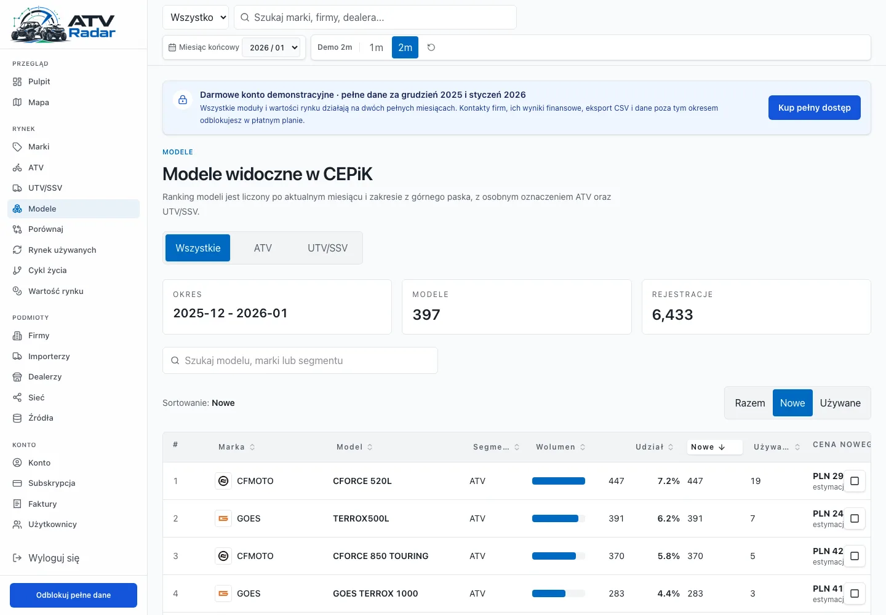The image size is (886, 615).
Task: Open the CFORCE 520L model link
Action: [x=362, y=481]
